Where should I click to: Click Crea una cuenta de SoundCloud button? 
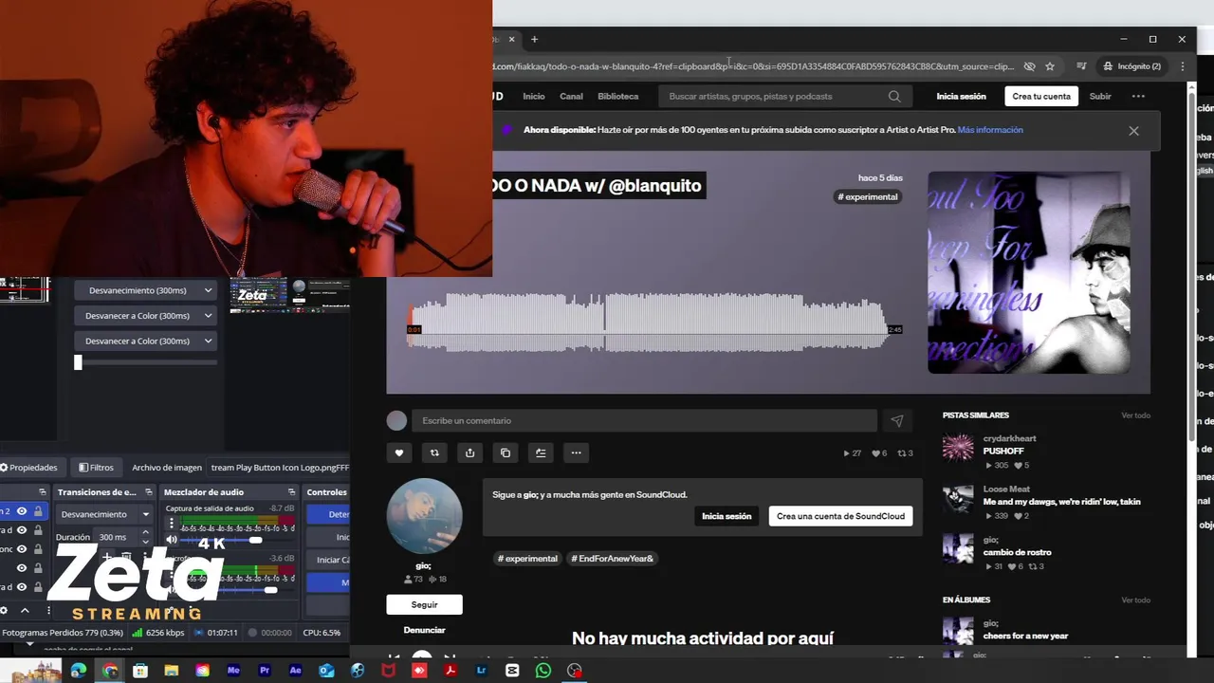(840, 516)
